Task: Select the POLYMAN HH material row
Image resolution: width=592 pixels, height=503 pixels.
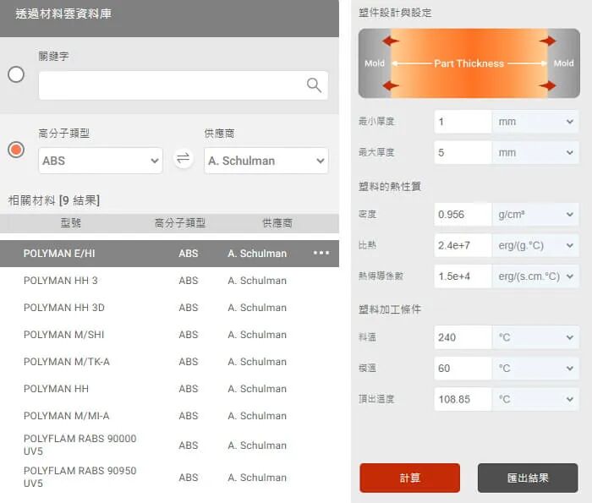Action: click(x=169, y=389)
